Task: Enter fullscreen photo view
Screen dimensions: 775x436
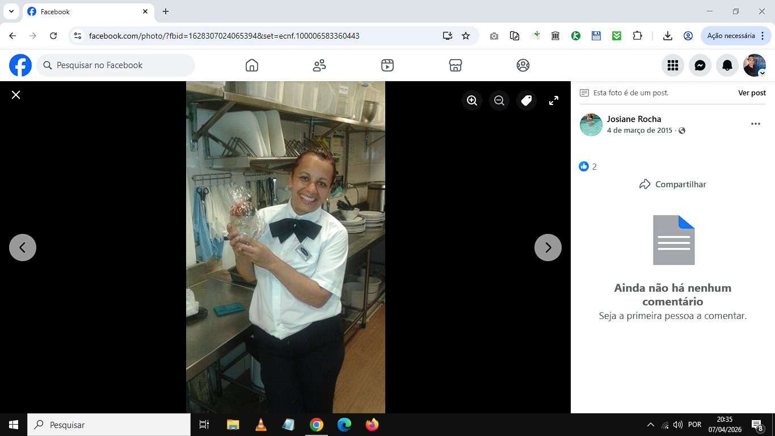Action: [554, 100]
